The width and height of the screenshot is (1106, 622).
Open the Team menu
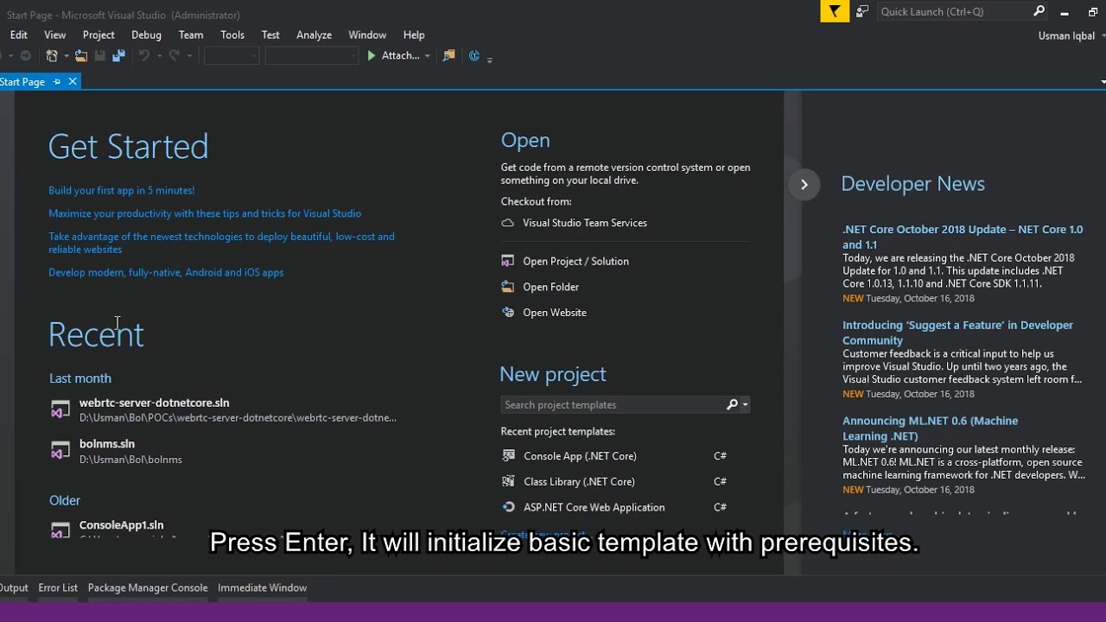click(x=191, y=35)
